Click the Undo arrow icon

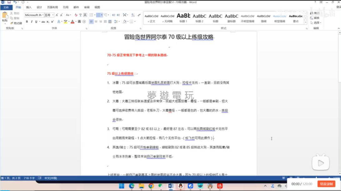pyautogui.click(x=15, y=2)
